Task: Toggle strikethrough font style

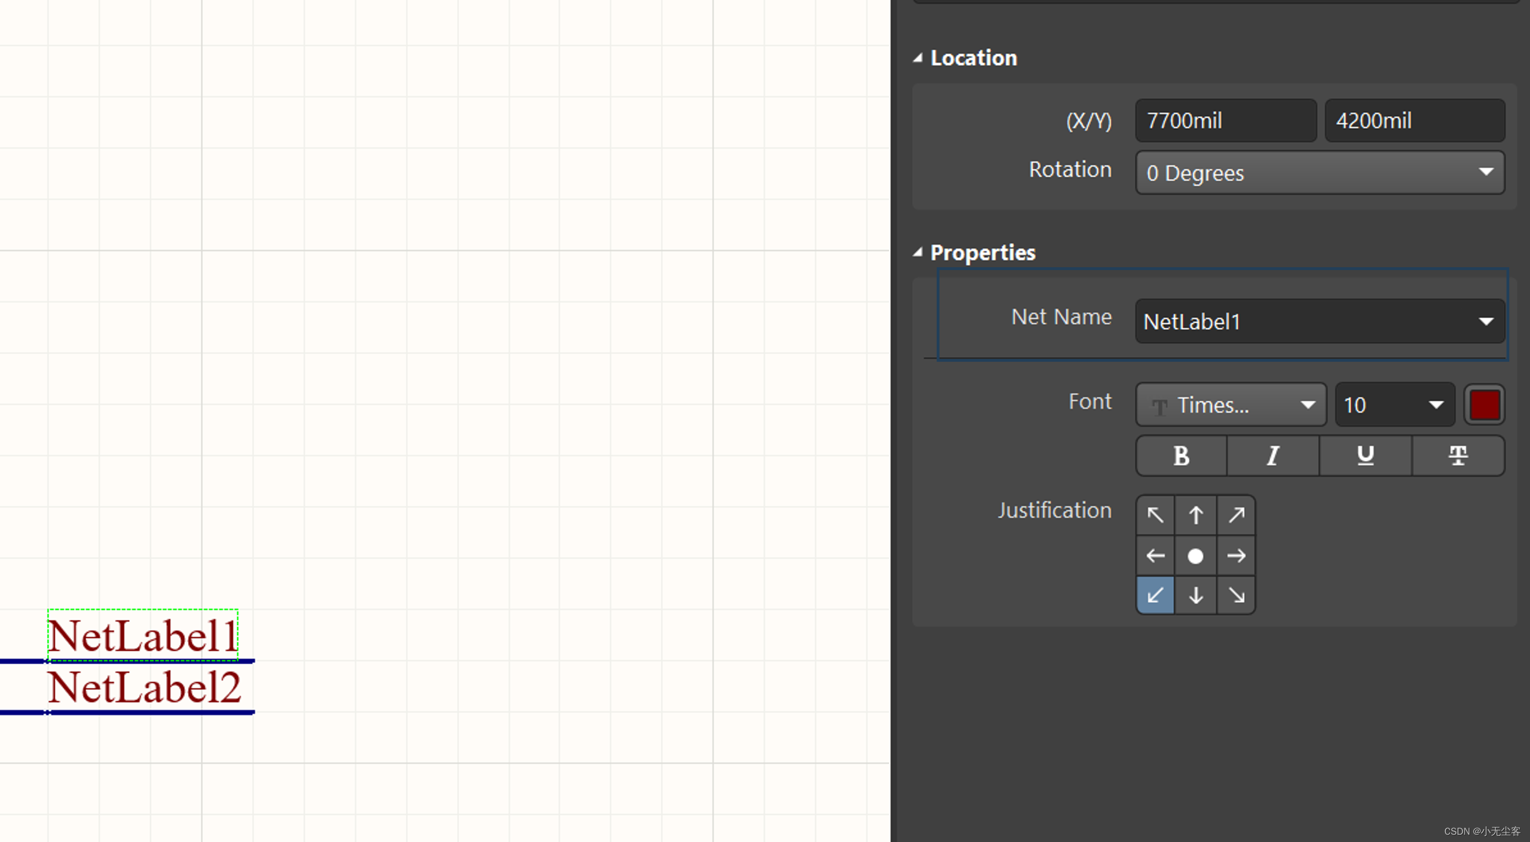Action: pyautogui.click(x=1458, y=456)
